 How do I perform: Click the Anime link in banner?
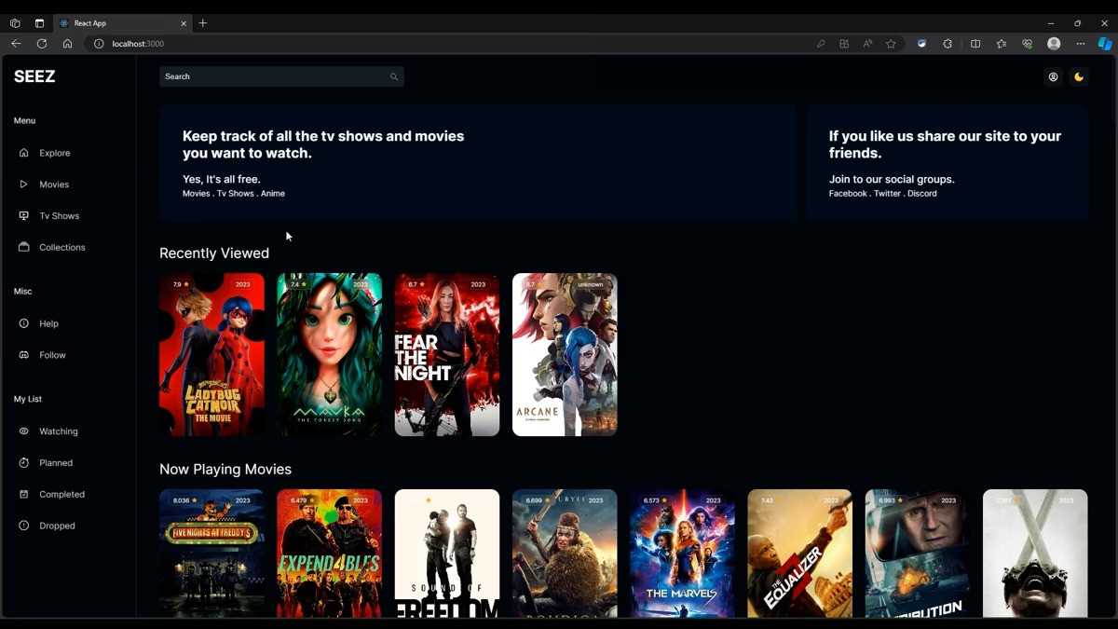[x=273, y=194]
